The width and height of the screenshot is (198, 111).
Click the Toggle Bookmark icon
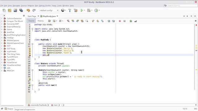(x=102, y=21)
